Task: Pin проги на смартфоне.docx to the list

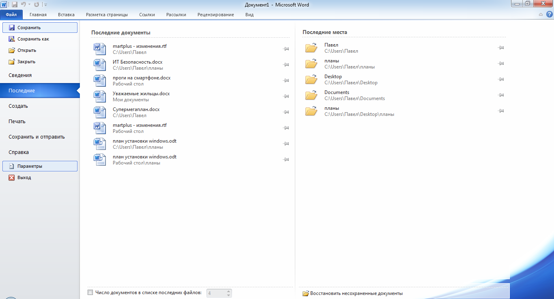Action: coord(286,81)
